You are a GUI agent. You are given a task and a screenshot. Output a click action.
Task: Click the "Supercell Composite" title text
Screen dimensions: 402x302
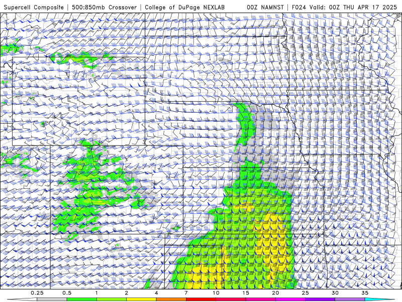(34, 7)
